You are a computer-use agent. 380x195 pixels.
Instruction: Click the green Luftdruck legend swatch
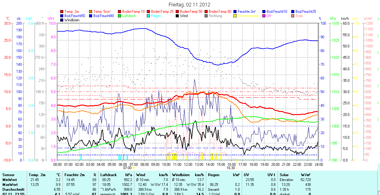tap(119, 16)
